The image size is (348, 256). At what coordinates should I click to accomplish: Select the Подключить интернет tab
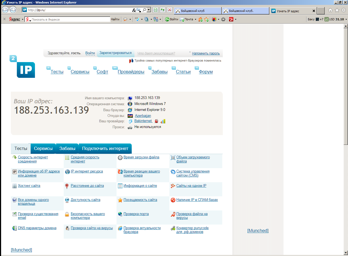click(x=105, y=149)
